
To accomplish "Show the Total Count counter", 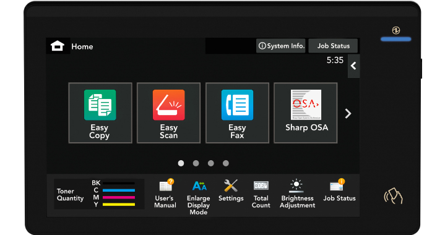I will coord(261,194).
